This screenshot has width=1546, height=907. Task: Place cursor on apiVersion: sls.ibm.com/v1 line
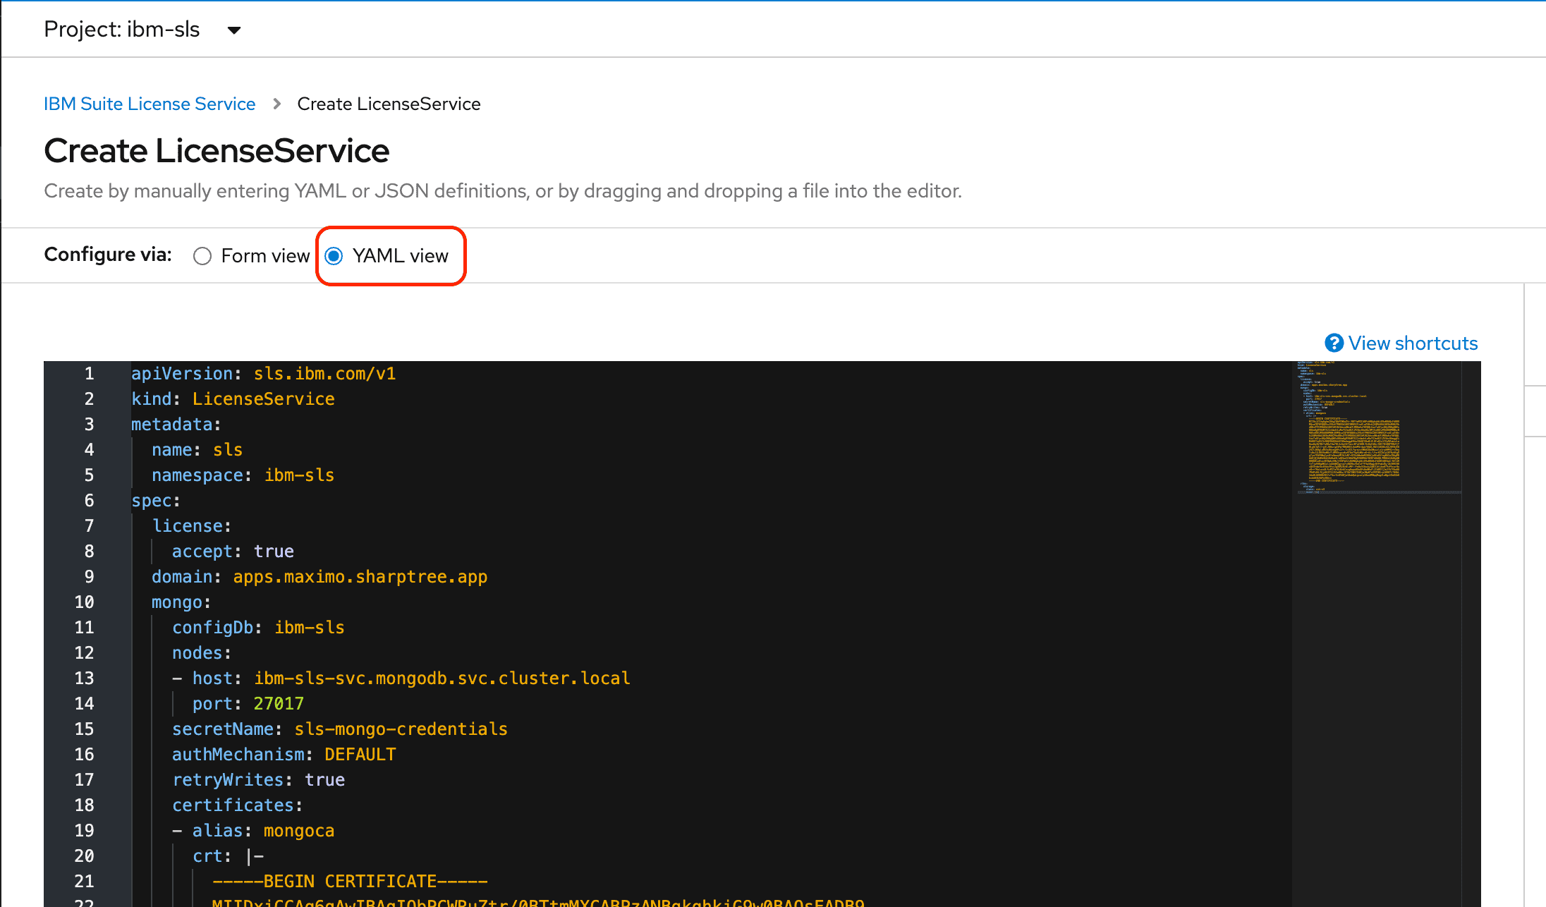click(x=264, y=374)
